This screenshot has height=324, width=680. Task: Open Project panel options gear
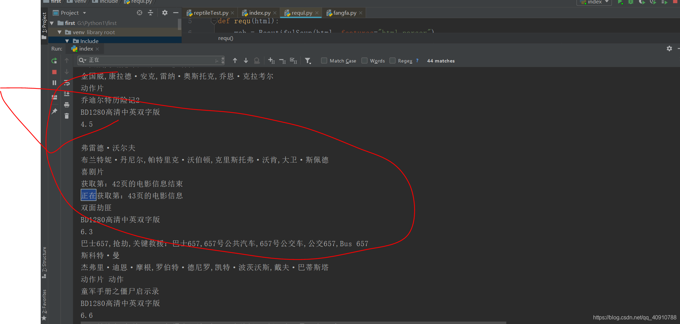tap(165, 13)
